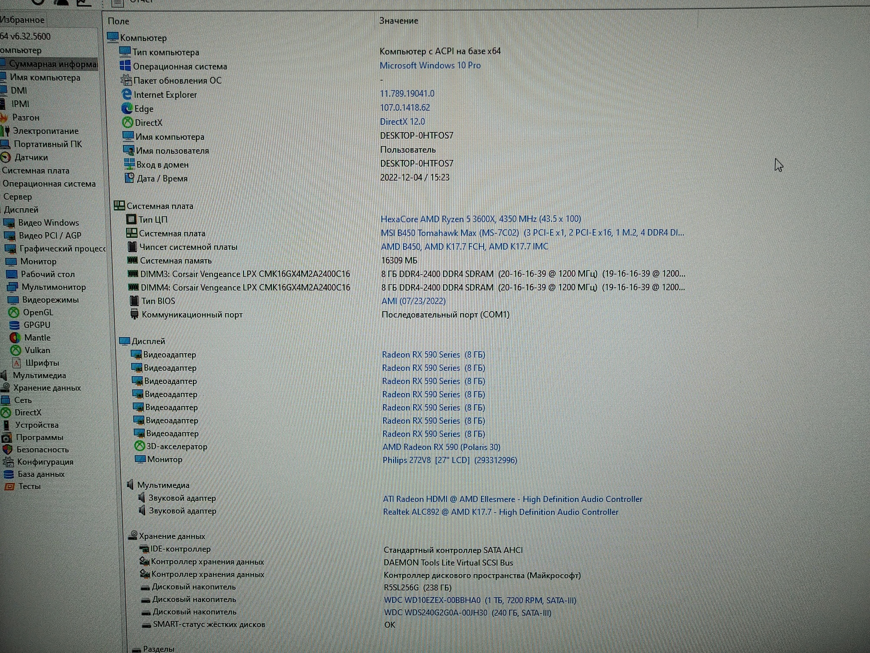Open the Датчики sensors page
Image resolution: width=870 pixels, height=653 pixels.
pos(31,157)
